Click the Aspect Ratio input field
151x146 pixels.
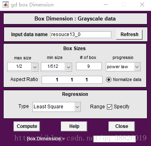(x=72, y=80)
